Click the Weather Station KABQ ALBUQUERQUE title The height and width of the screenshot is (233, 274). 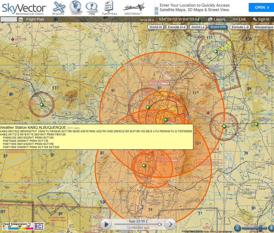tap(33, 128)
